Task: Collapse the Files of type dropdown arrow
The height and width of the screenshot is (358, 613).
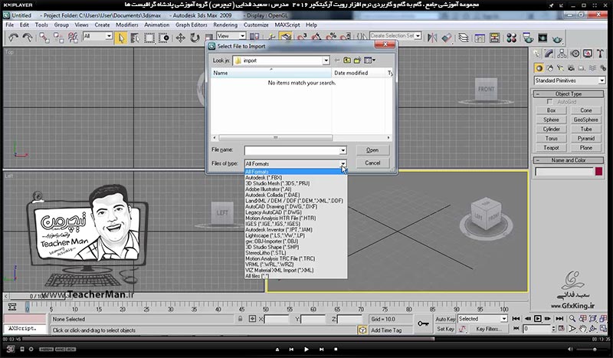Action: (x=343, y=163)
